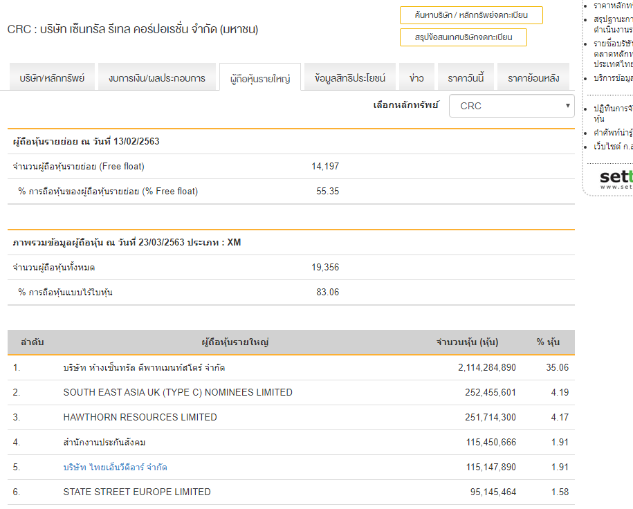
Task: Open the CRC securities dropdown
Action: click(511, 106)
